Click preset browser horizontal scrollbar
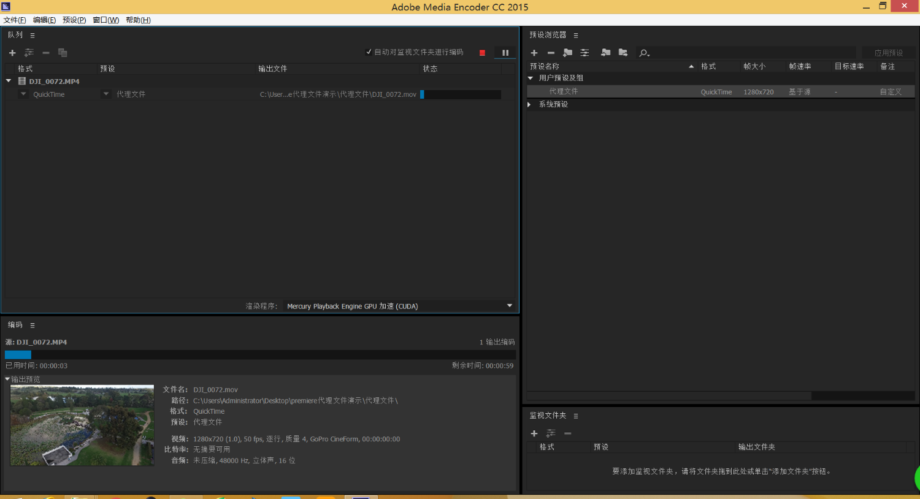920x499 pixels. tap(669, 395)
